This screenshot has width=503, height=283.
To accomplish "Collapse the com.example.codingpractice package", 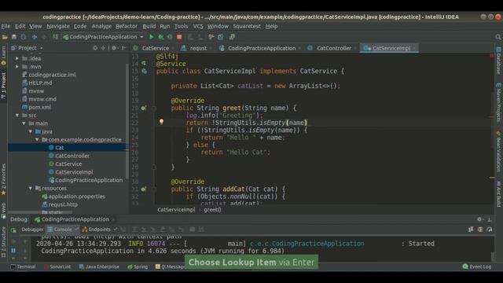I will tap(37, 140).
